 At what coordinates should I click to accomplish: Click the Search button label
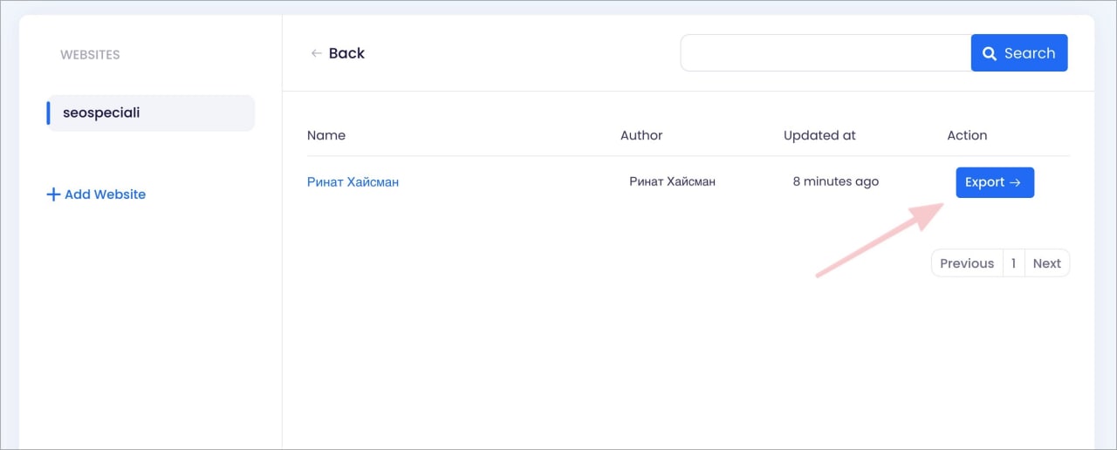click(1030, 53)
